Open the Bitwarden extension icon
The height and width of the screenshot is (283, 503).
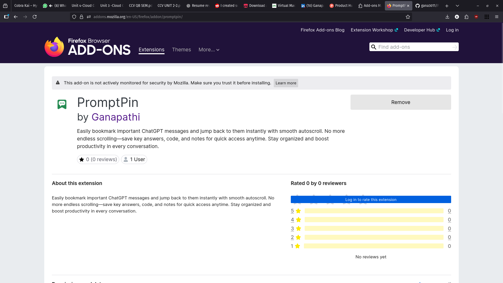coord(457,17)
